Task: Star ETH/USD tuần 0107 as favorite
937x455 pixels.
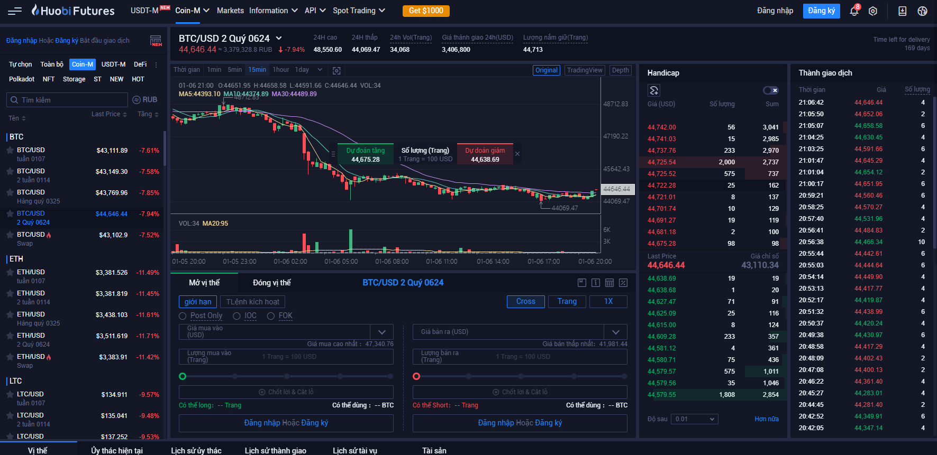Action: point(10,273)
